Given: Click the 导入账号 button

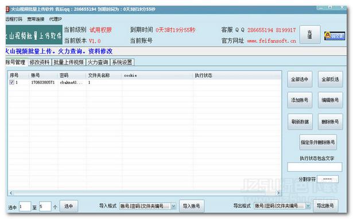Looking at the screenshot, I should click(192, 206).
